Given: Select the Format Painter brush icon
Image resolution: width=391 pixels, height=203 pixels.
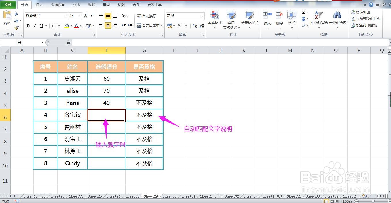Looking at the screenshot, I should (16, 28).
